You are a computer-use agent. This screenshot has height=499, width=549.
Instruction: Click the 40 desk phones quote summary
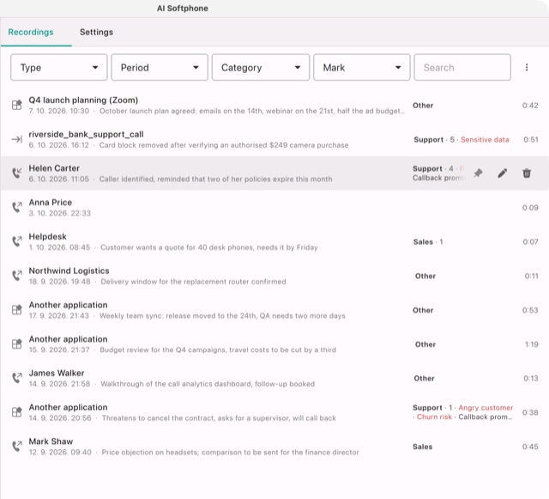209,247
